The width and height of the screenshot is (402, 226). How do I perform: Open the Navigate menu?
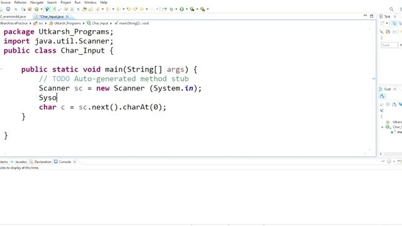coord(36,3)
